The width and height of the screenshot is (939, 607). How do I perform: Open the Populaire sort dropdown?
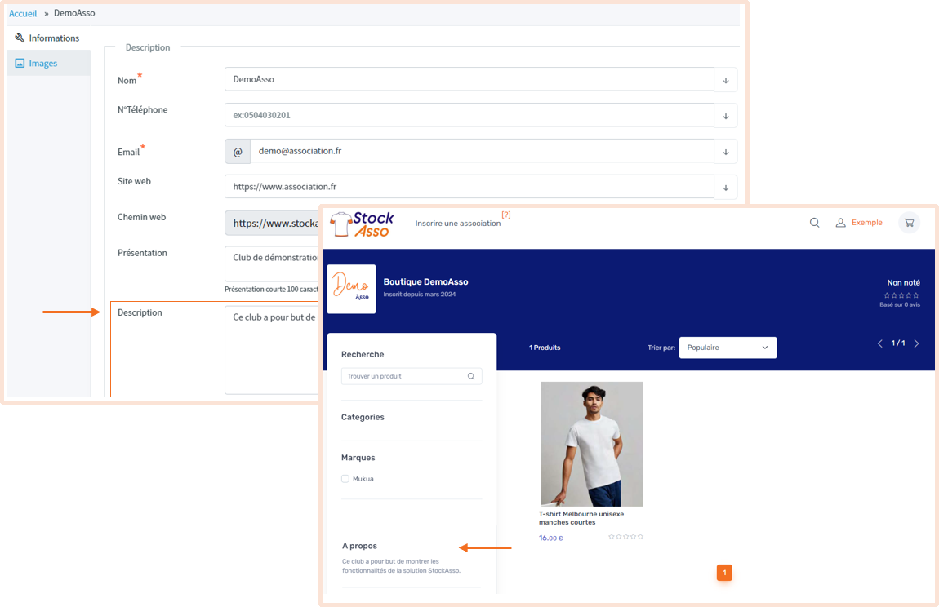coord(727,347)
